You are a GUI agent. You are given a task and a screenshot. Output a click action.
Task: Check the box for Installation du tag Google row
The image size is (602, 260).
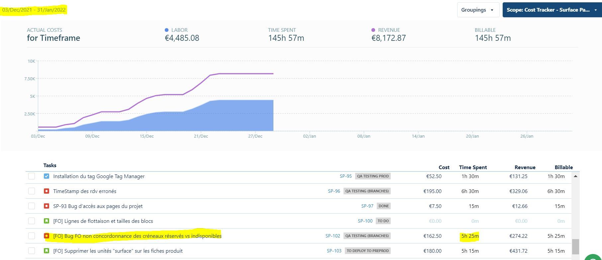[32, 176]
